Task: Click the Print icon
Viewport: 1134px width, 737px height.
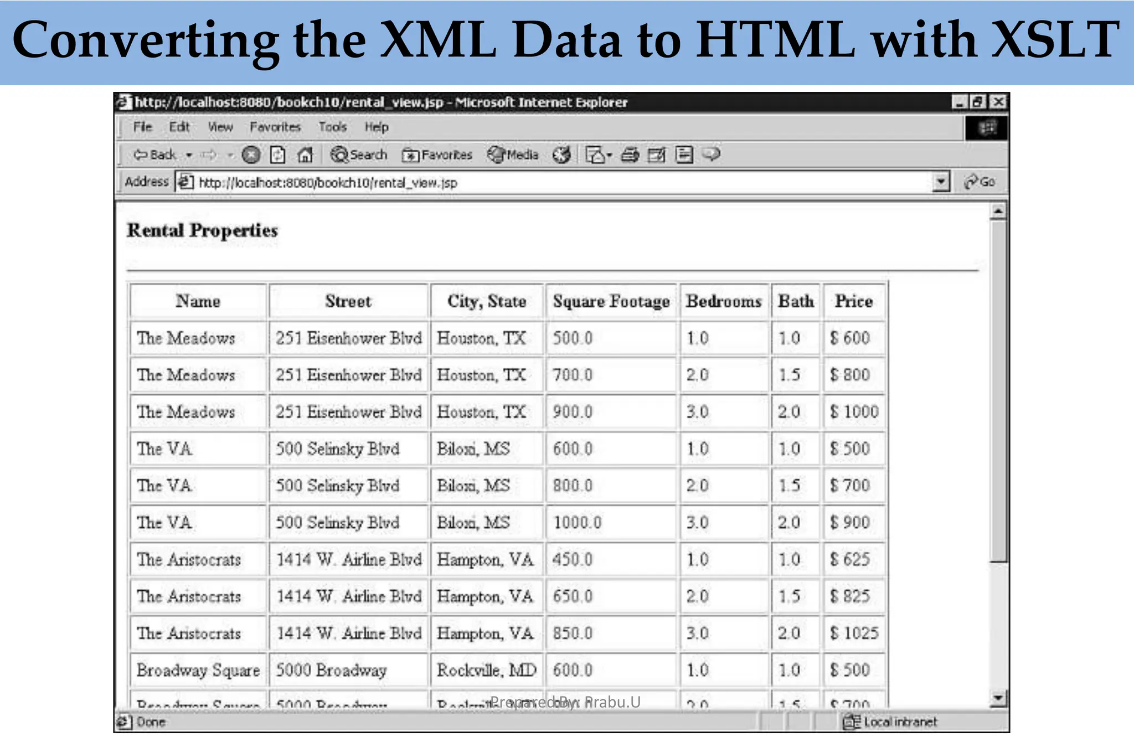Action: [x=630, y=155]
